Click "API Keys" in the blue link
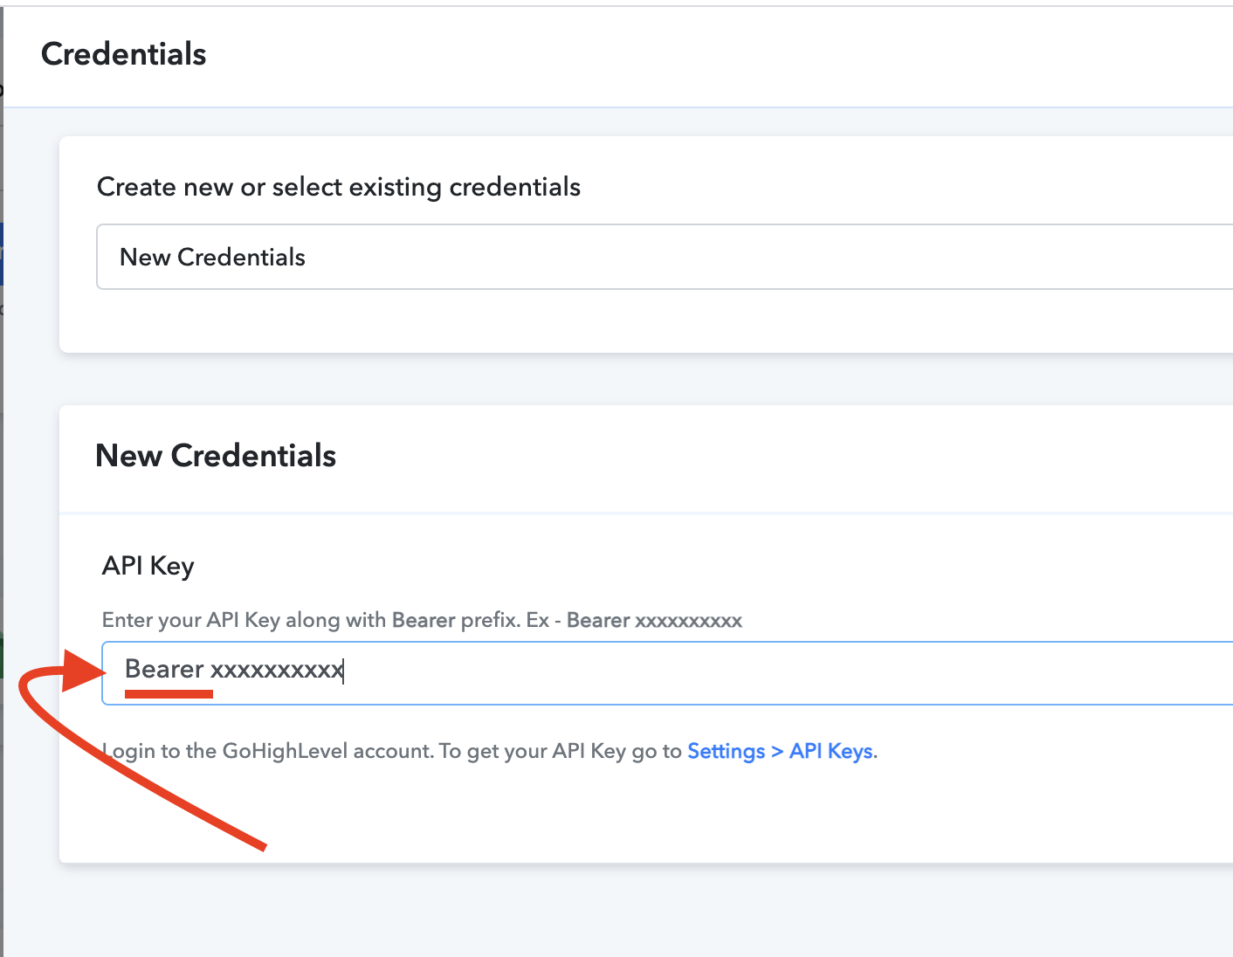The width and height of the screenshot is (1233, 957). coord(830,751)
